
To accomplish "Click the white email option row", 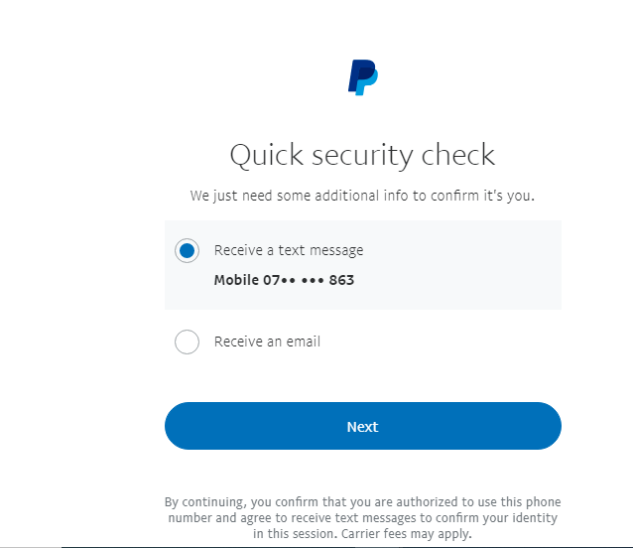I will [x=446, y=342].
